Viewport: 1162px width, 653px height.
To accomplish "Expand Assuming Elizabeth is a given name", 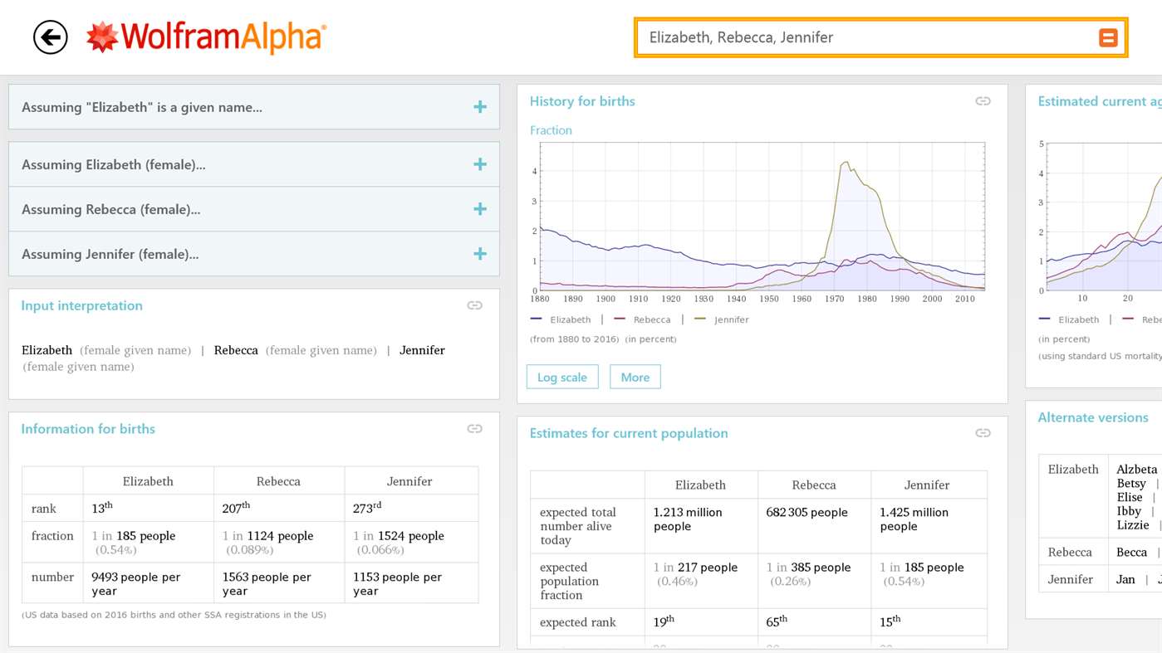I will click(479, 106).
